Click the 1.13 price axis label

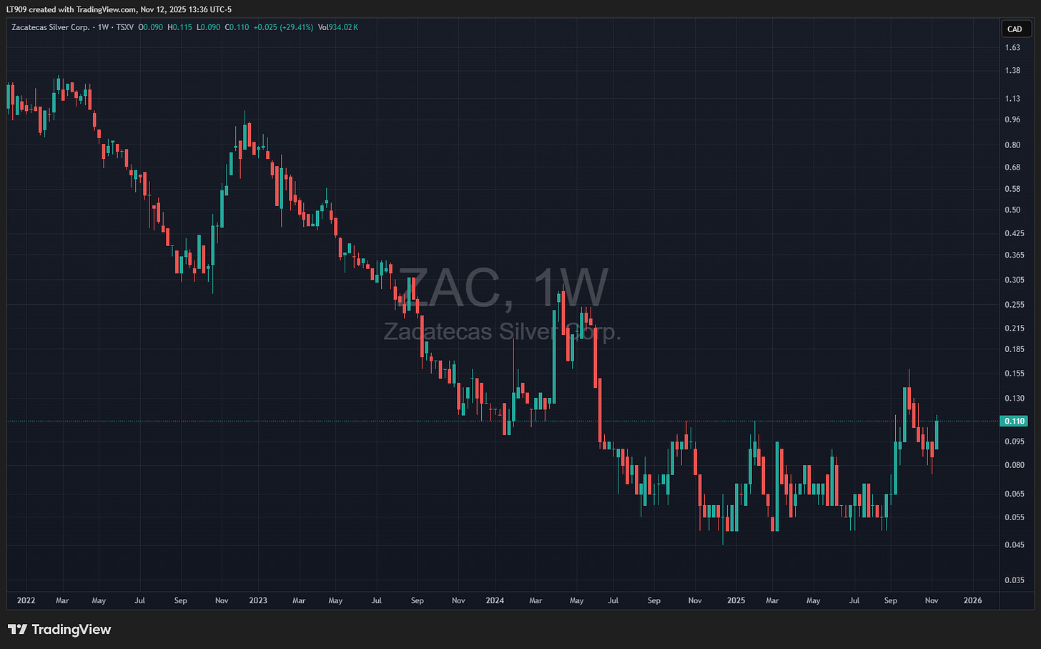[x=1012, y=99]
